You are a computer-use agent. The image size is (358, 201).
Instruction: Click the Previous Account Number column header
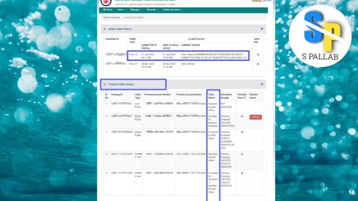(158, 94)
